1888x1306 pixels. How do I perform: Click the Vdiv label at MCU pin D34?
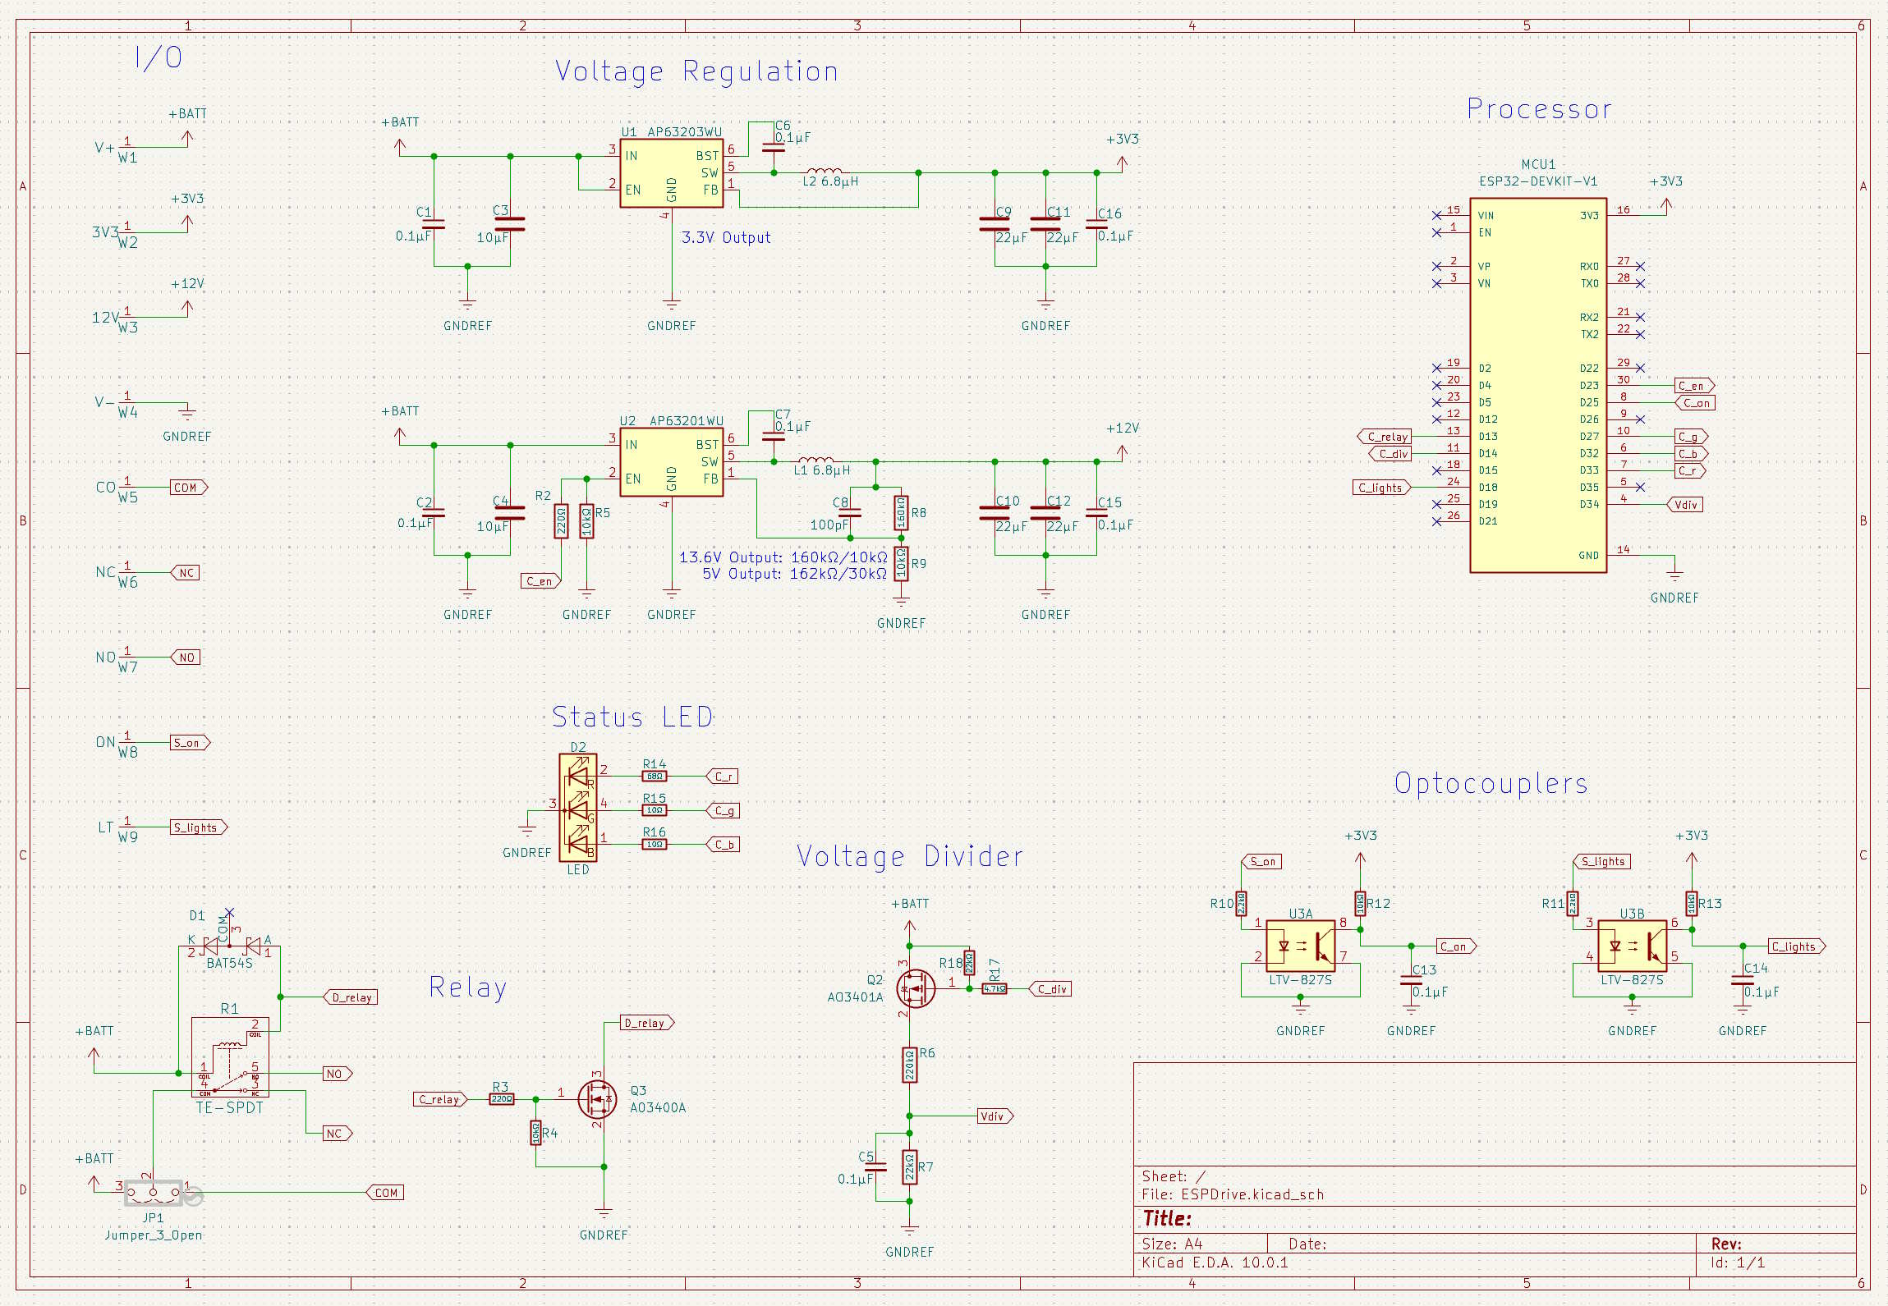[1684, 505]
